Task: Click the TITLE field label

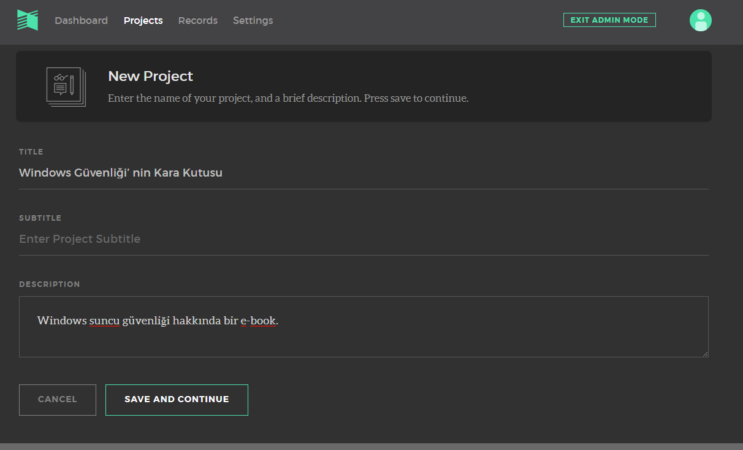Action: point(31,152)
